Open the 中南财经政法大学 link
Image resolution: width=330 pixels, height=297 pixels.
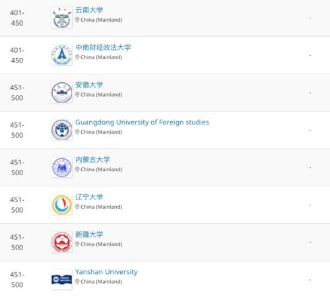click(x=103, y=47)
